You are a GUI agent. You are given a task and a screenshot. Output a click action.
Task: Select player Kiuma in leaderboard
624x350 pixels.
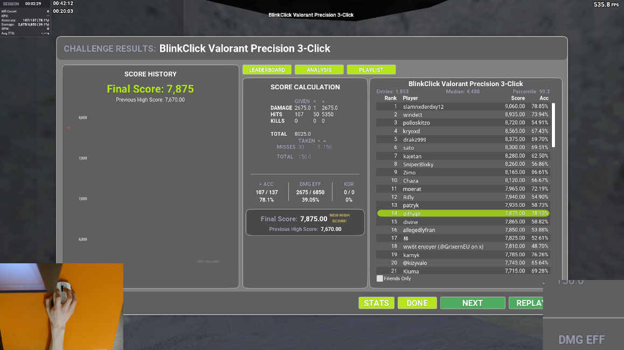click(463, 271)
